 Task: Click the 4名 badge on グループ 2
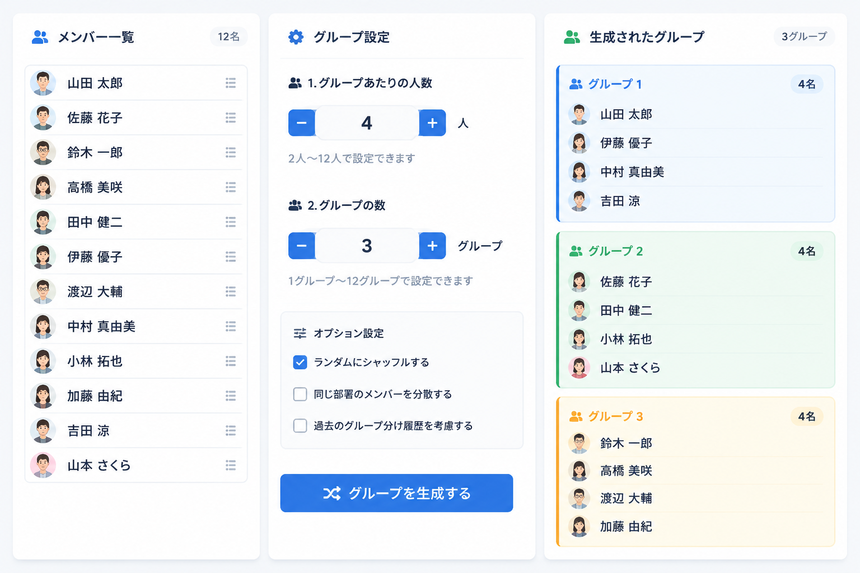[x=807, y=251]
